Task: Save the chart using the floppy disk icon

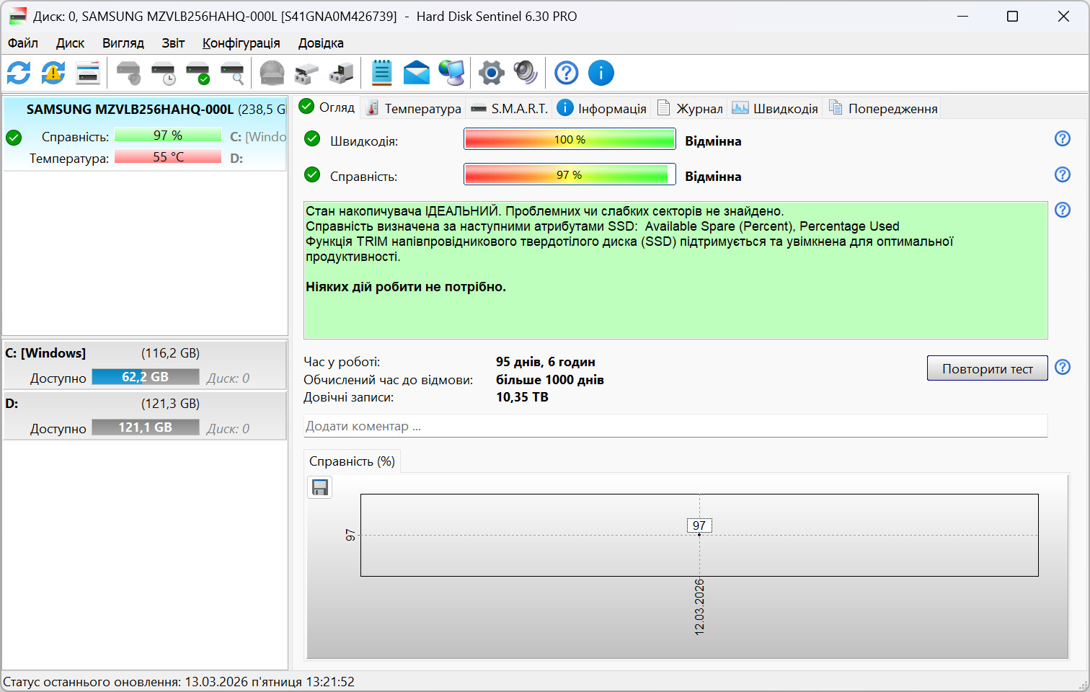Action: (x=320, y=488)
